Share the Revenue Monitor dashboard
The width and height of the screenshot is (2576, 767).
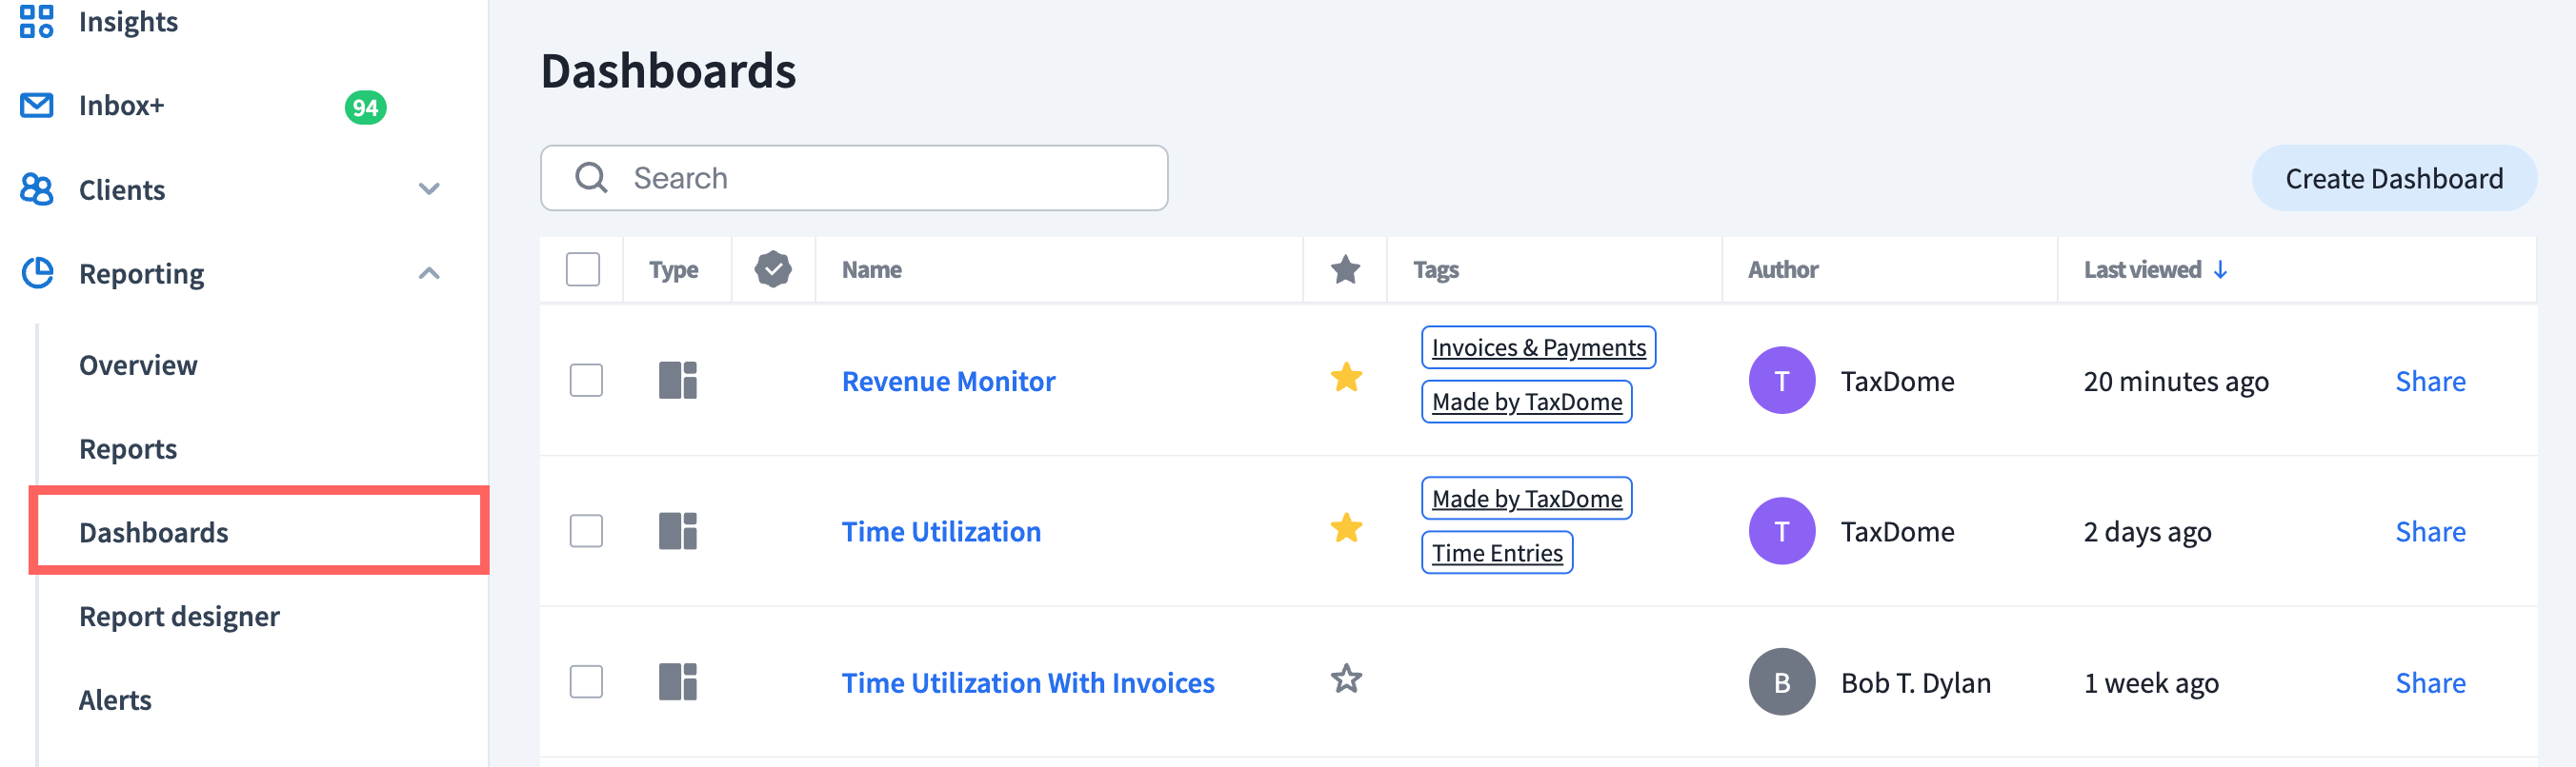point(2430,382)
